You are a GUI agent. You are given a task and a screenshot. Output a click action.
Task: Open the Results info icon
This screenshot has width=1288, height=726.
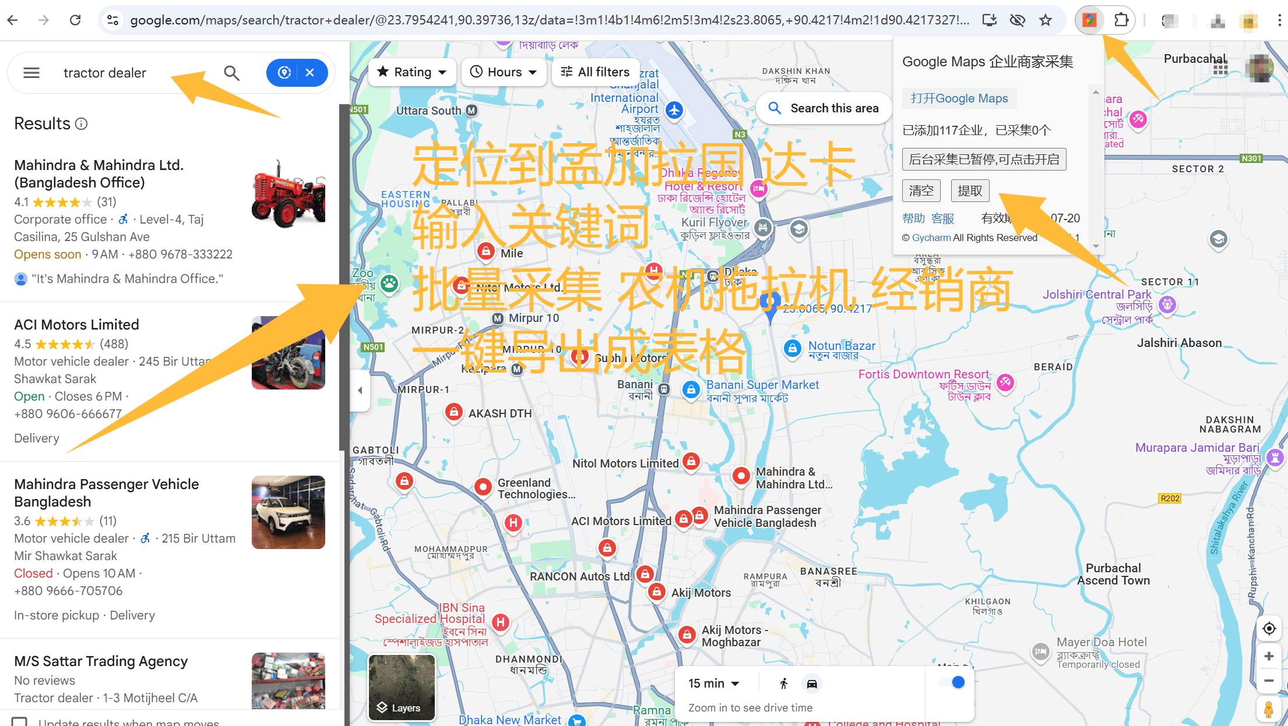pyautogui.click(x=82, y=124)
